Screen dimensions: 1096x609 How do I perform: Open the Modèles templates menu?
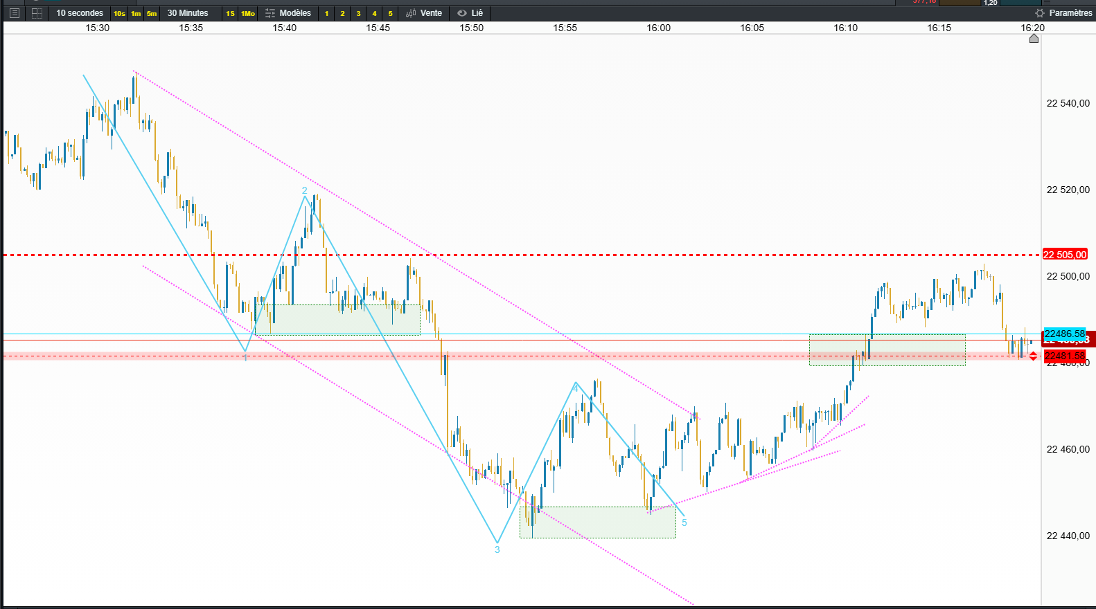295,13
